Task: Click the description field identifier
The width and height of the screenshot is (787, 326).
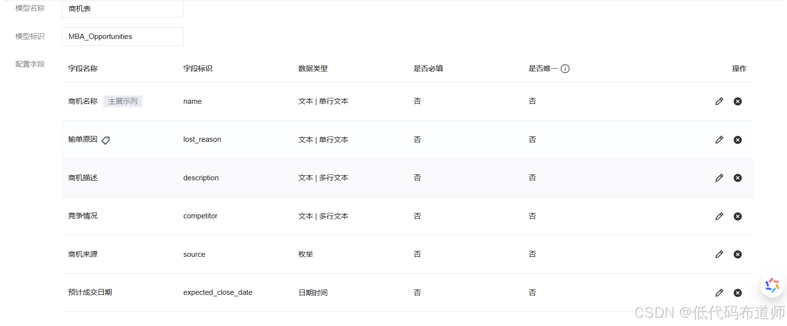Action: 201,178
